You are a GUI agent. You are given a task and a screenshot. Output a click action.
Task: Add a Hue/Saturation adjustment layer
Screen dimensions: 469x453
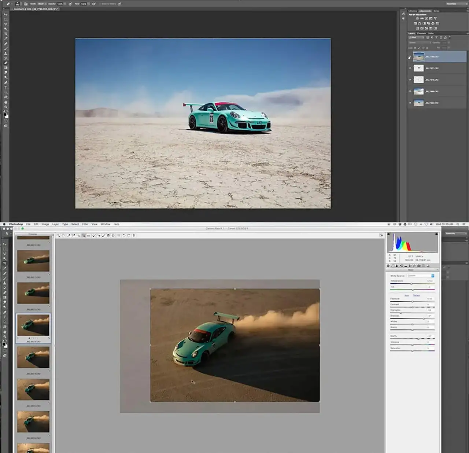click(415, 23)
